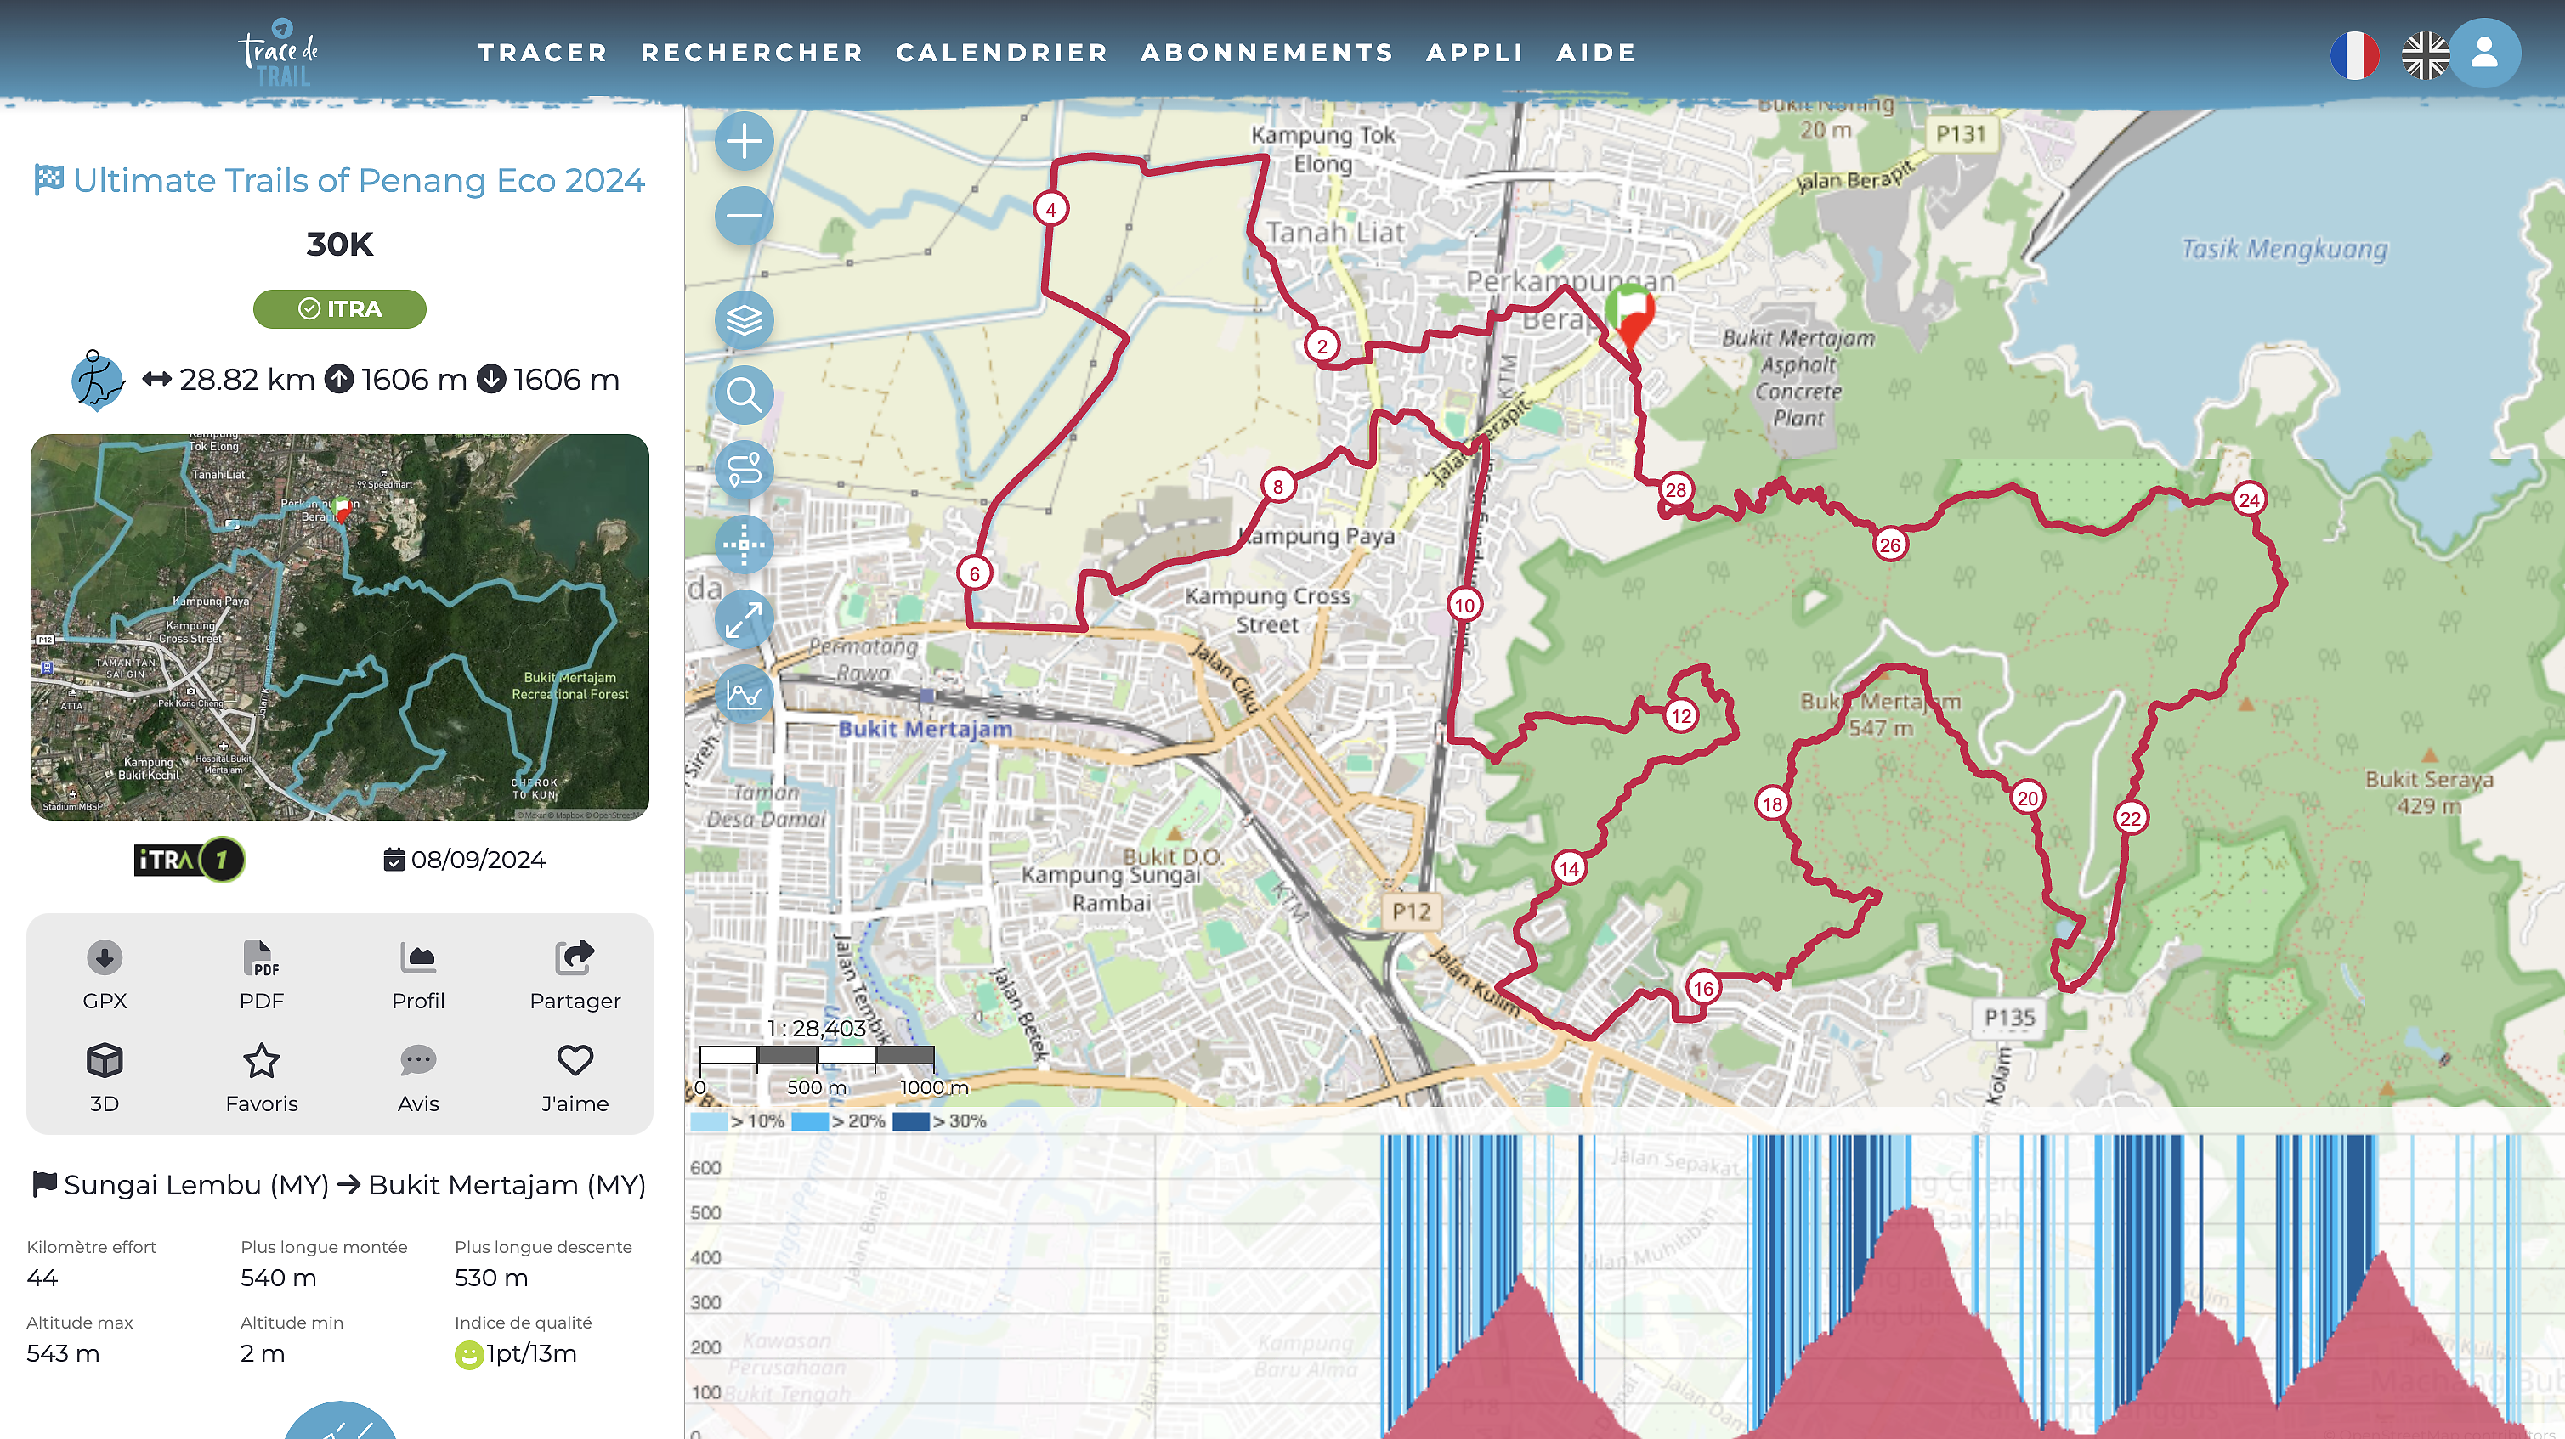Open the base map layers selector

[744, 320]
